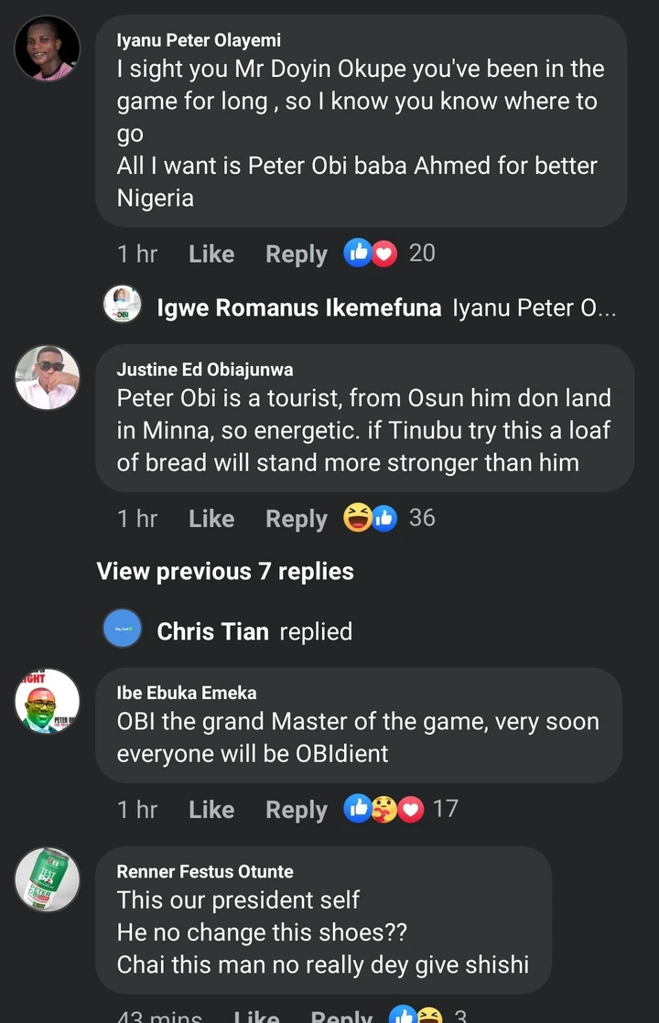Viewport: 659px width, 1023px height.
Task: Reply to Iyanu Peter Olayemi's comment
Action: [x=296, y=253]
